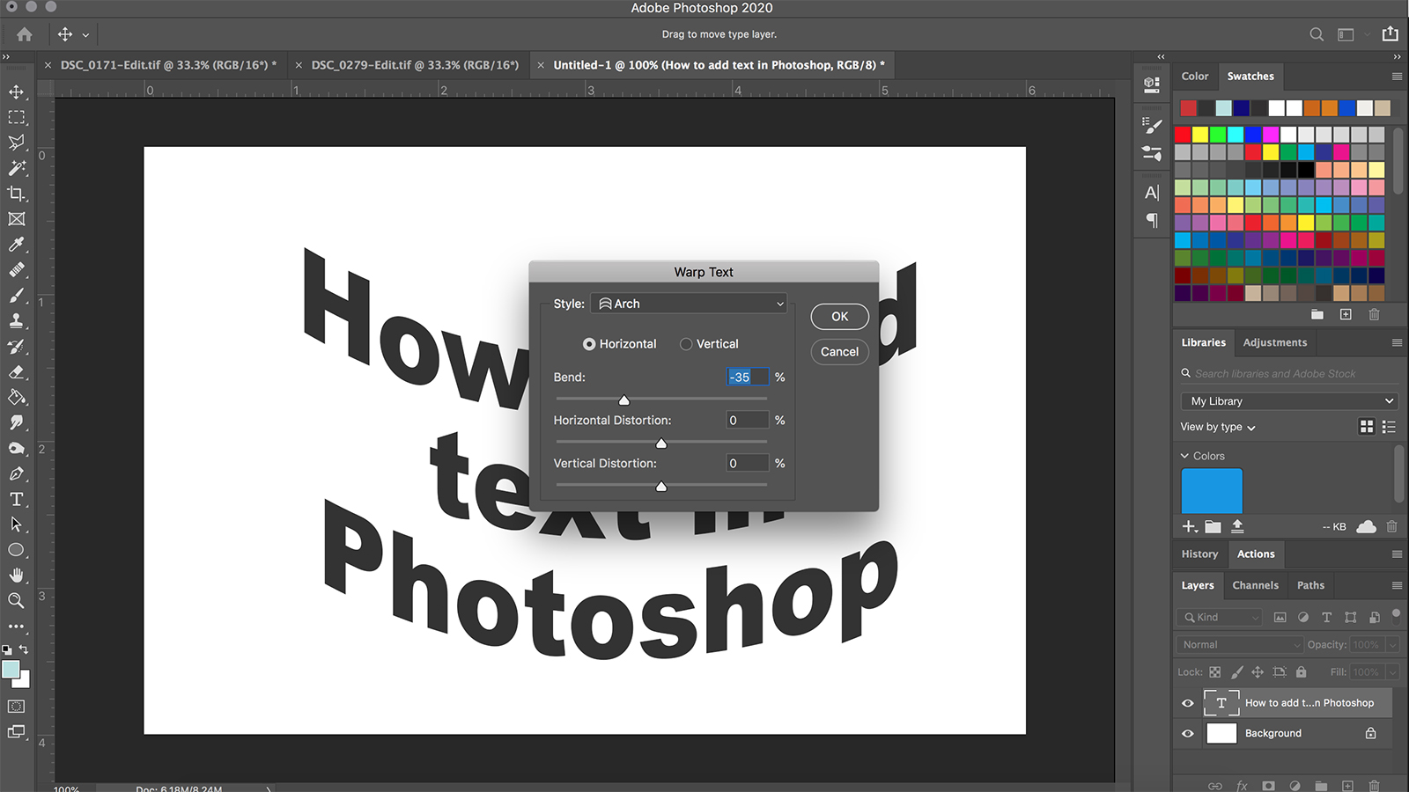Select the Pen tool
The height and width of the screenshot is (792, 1409).
point(17,474)
